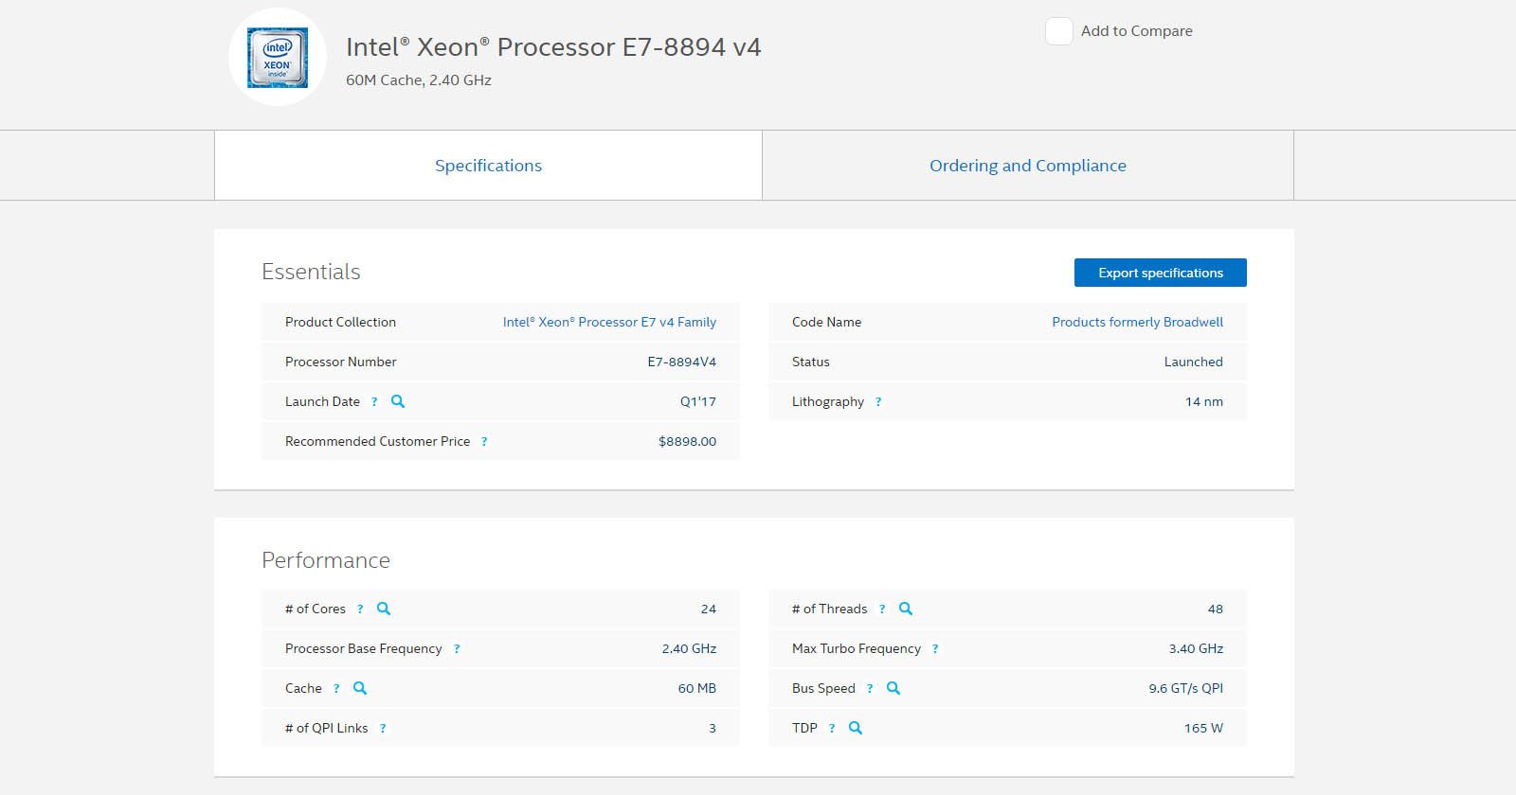Screen dimensions: 1516x795
Task: Click the Export specifications button
Action: coord(1161,273)
